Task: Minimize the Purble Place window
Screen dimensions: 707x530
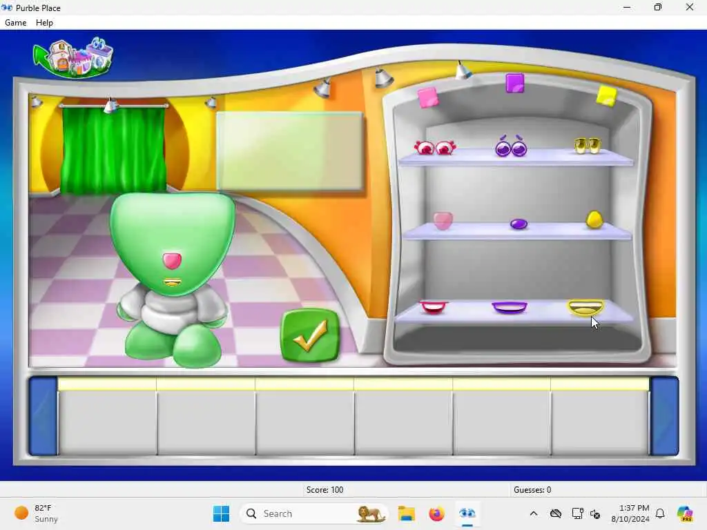Action: click(x=627, y=7)
